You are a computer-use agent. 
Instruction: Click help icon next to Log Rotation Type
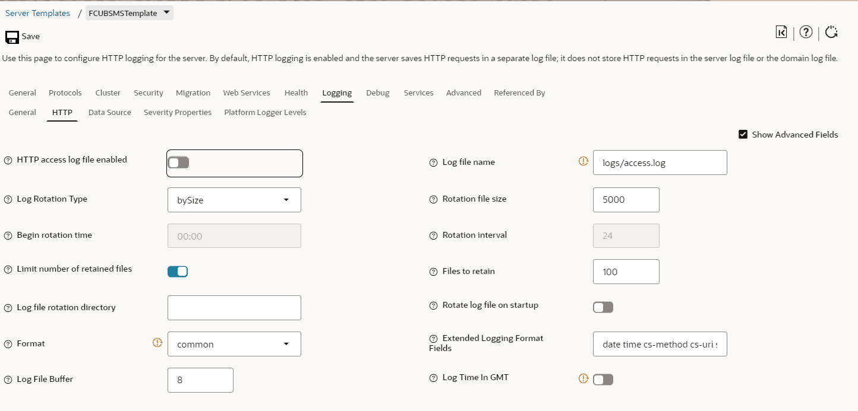point(8,199)
